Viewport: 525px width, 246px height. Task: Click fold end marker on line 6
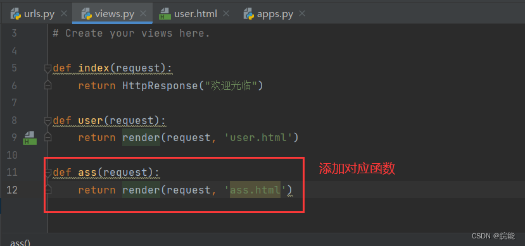coord(48,85)
